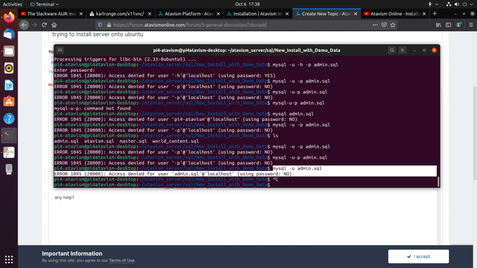The width and height of the screenshot is (477, 268).
Task: Select the Terminal icon in dock
Action: click(9, 135)
